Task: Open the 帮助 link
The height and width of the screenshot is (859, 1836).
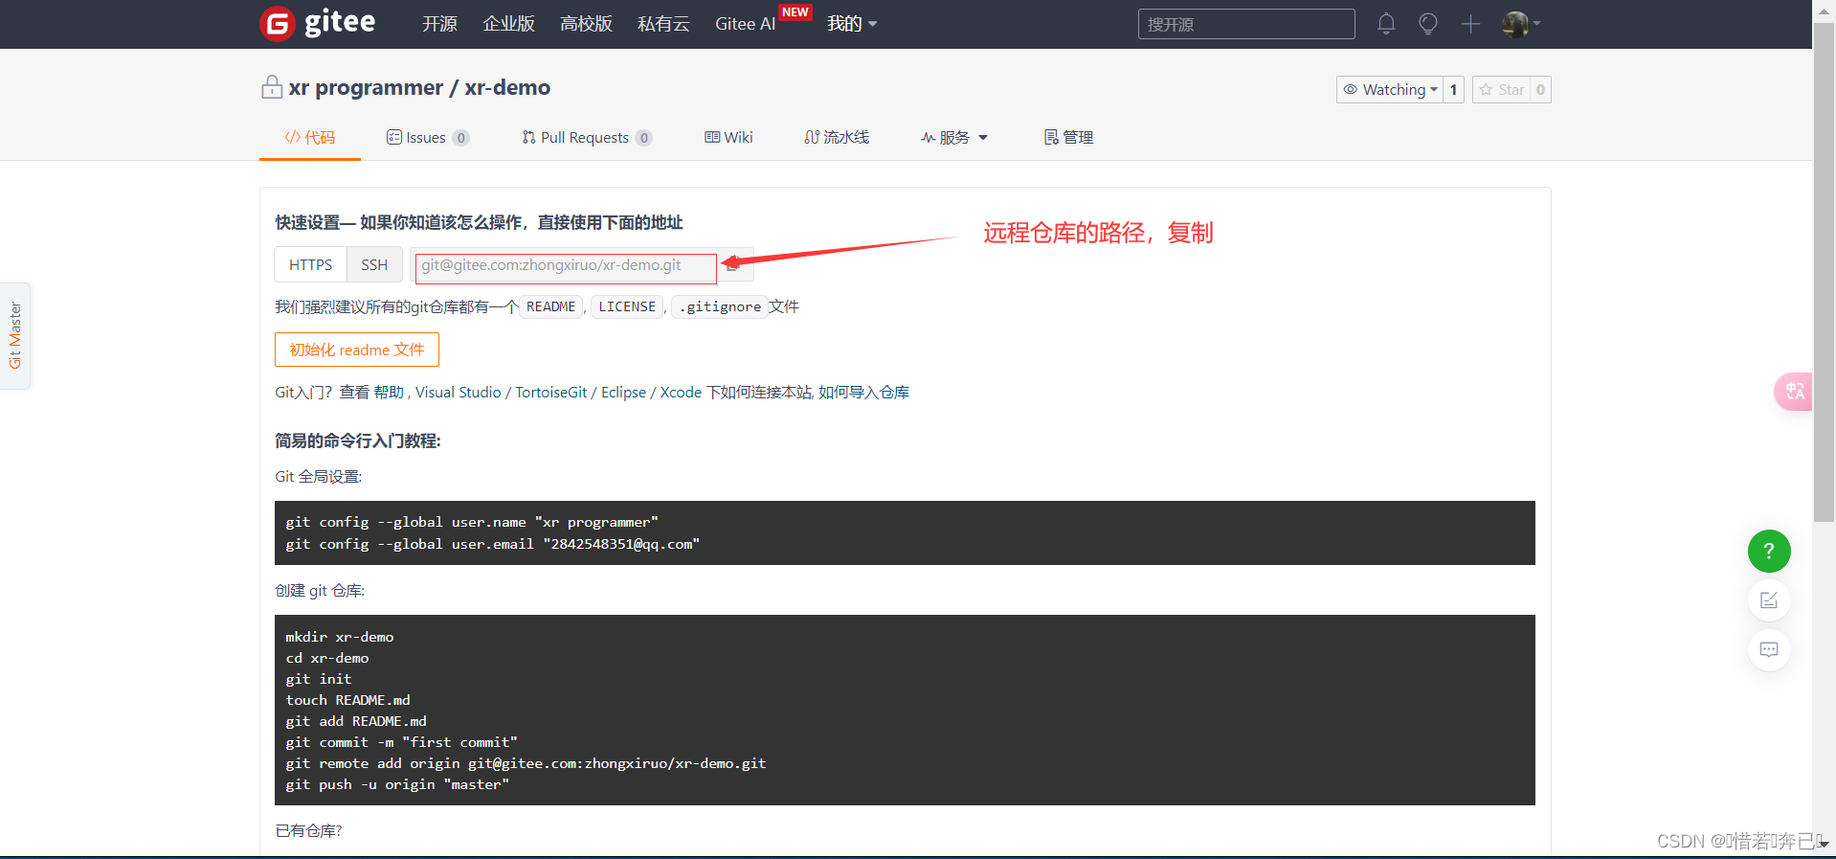Action: point(389,393)
